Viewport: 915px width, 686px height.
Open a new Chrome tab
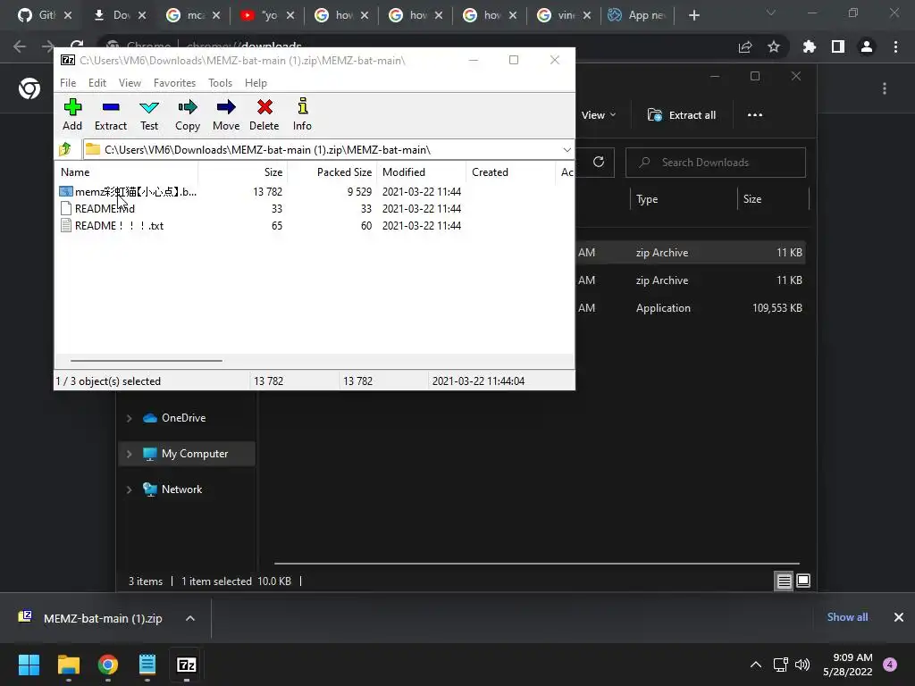(x=693, y=15)
